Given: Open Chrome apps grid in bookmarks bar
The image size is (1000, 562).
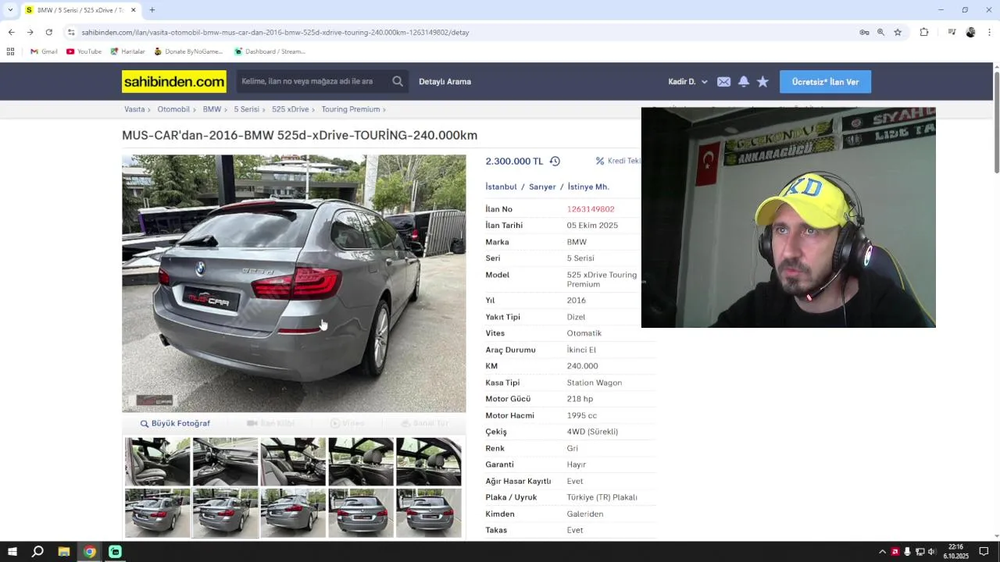Looking at the screenshot, I should (x=10, y=52).
